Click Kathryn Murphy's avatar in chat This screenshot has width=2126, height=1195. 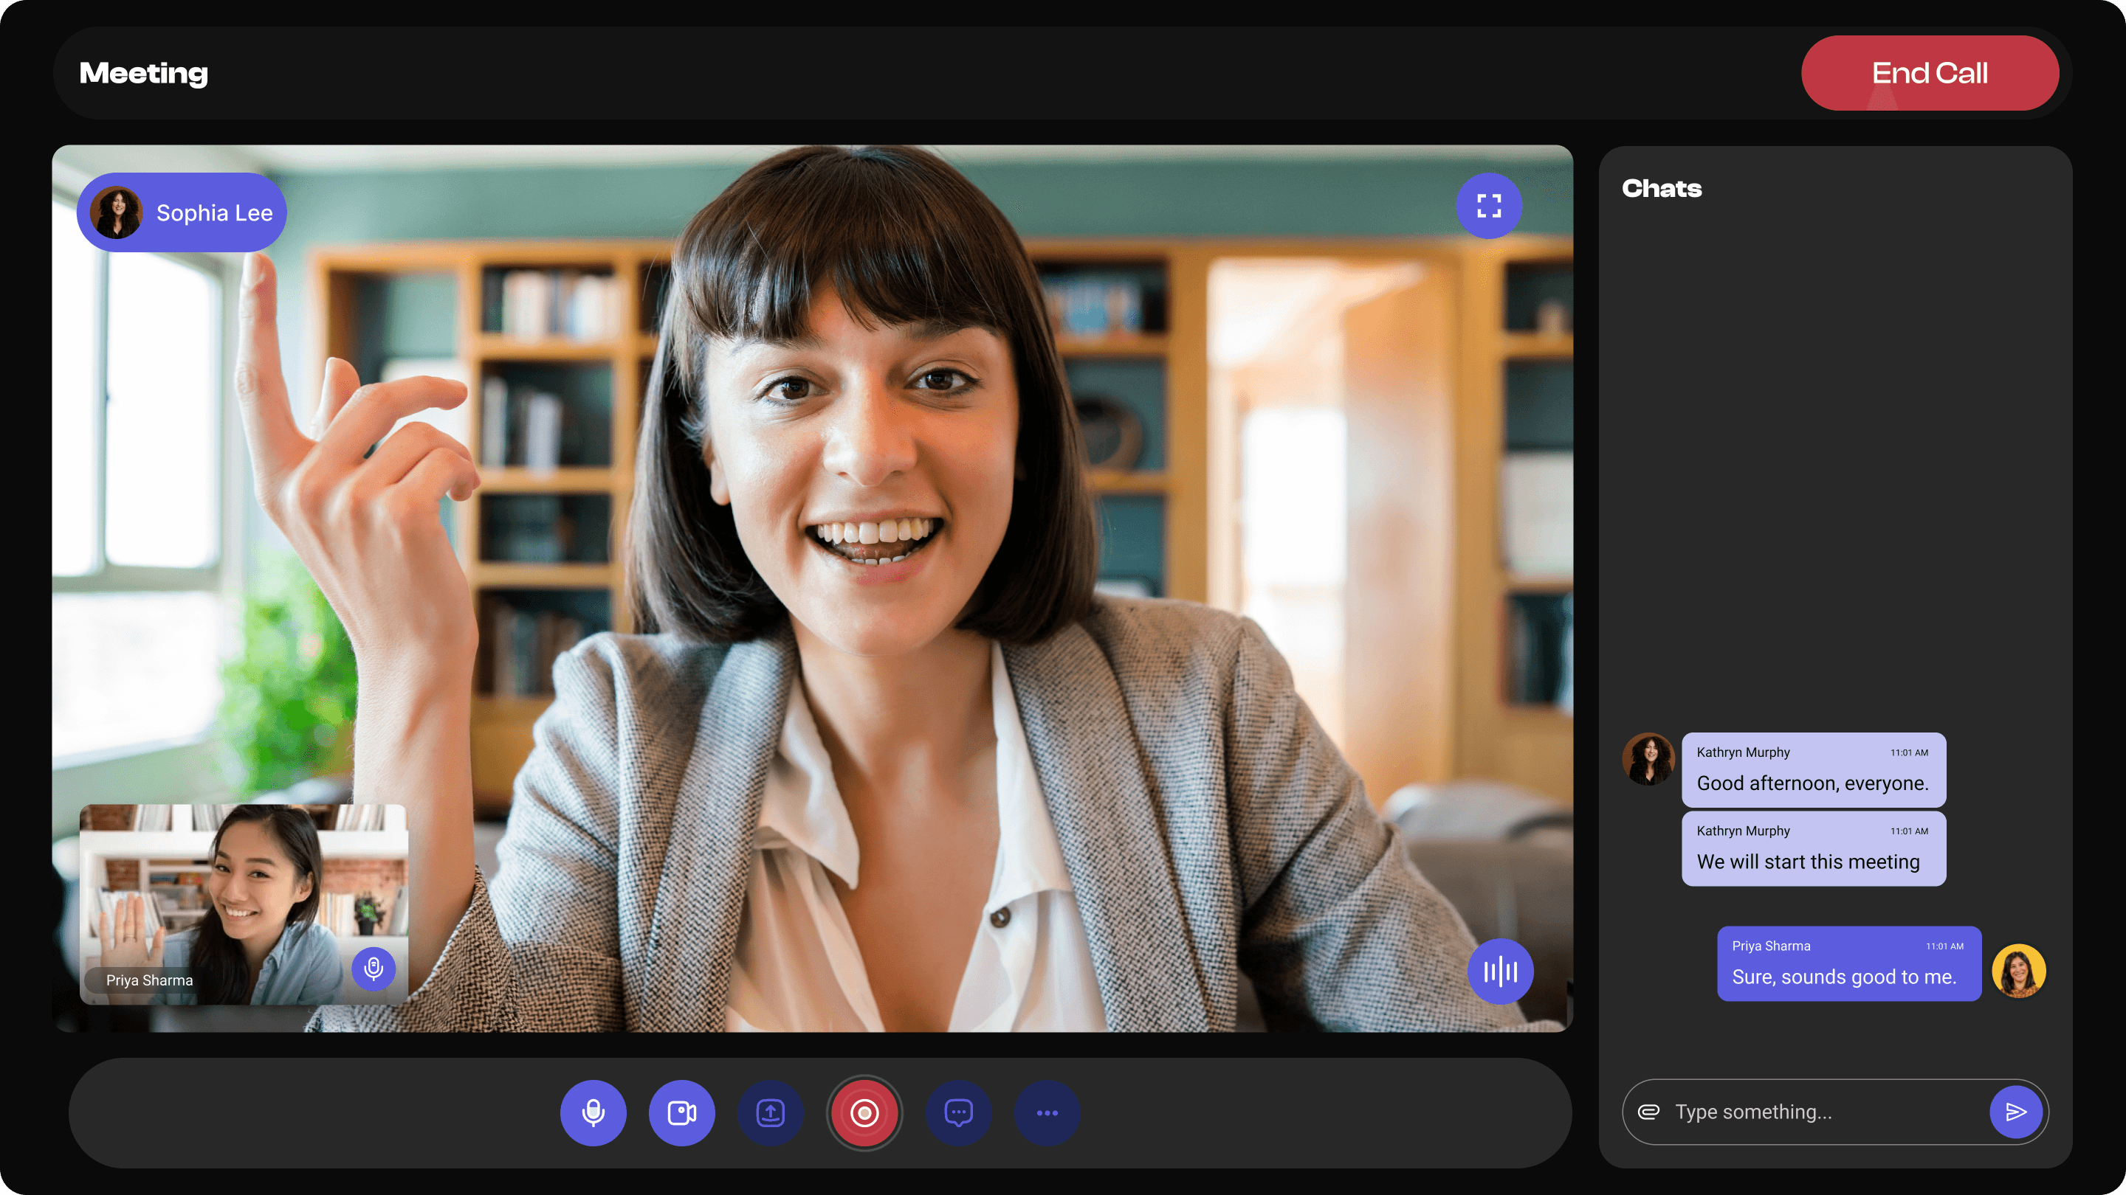tap(1648, 759)
